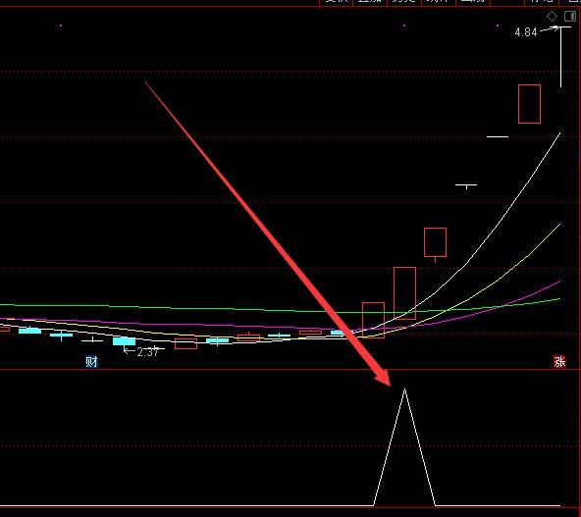Open the blue 财 finance marker
The width and height of the screenshot is (581, 517).
coord(91,361)
